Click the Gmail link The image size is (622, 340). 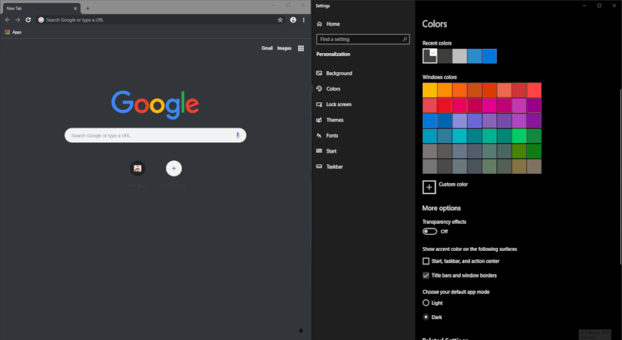(267, 49)
